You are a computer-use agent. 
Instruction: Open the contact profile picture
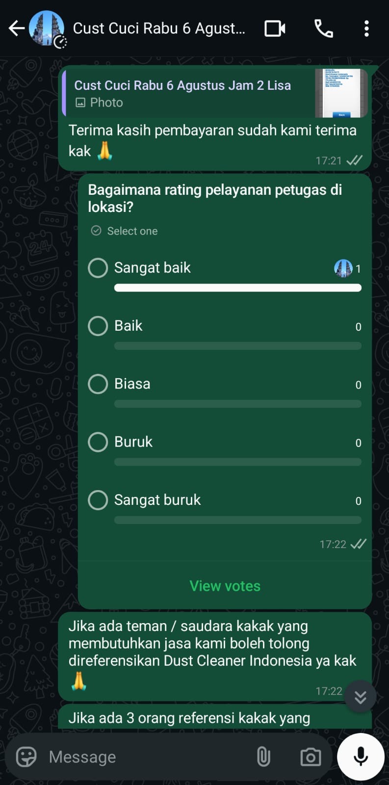pyautogui.click(x=47, y=28)
